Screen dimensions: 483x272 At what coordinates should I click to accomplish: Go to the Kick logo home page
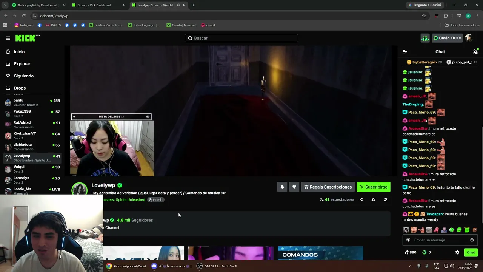(x=28, y=38)
